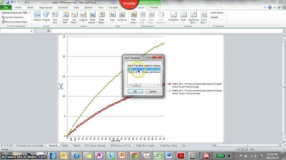This screenshot has width=286, height=160.
Task: Click the P Wave legend entry
Action: coord(195,85)
